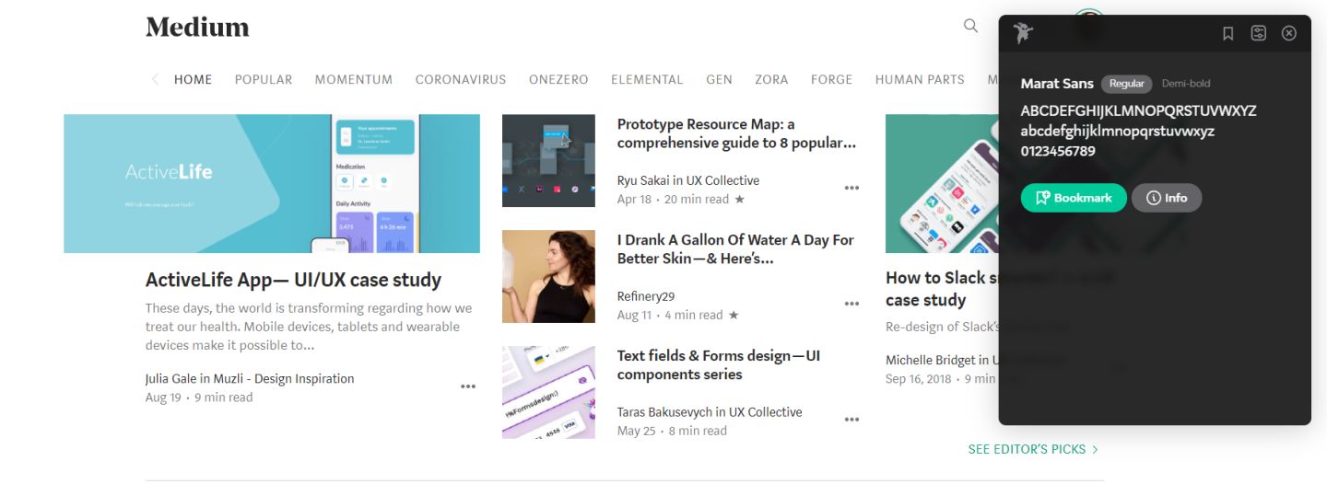Click author Julia Gale in Muzli

pos(250,378)
